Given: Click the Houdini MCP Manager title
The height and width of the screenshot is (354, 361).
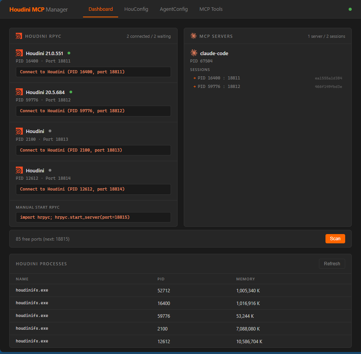Looking at the screenshot, I should point(39,9).
